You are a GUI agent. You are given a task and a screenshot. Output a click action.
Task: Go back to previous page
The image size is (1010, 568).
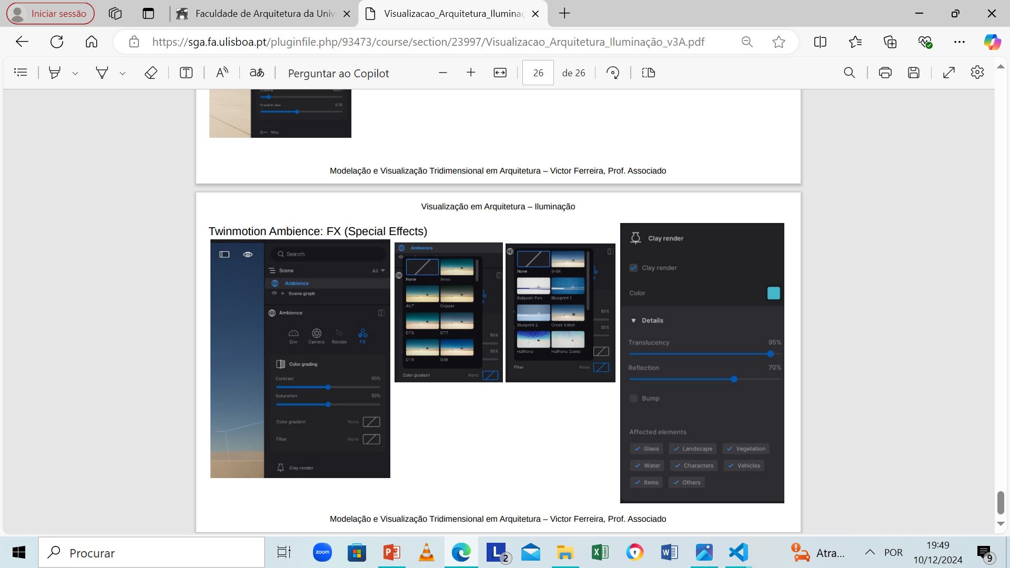(x=22, y=42)
